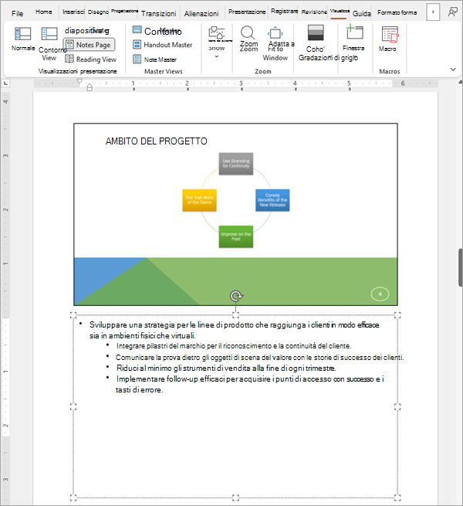The height and width of the screenshot is (506, 463).
Task: Click the top-left corner handle of notes box
Action: pyautogui.click(x=73, y=315)
